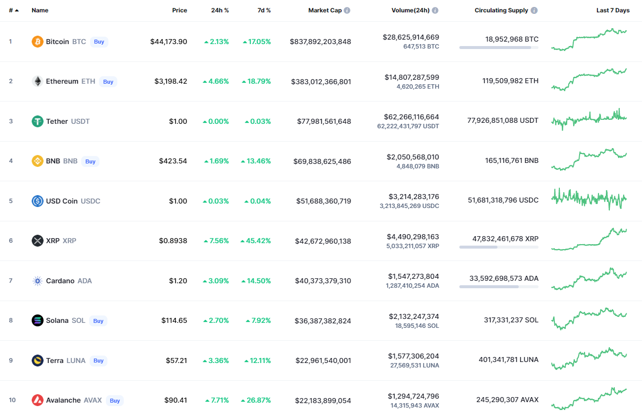
Task: Sort by the 7d % column header
Action: pos(264,10)
